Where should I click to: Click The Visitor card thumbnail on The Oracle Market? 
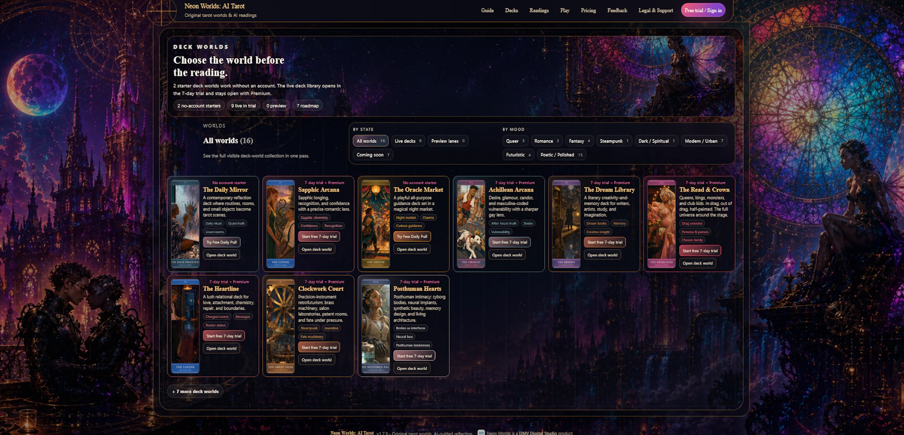click(x=376, y=224)
